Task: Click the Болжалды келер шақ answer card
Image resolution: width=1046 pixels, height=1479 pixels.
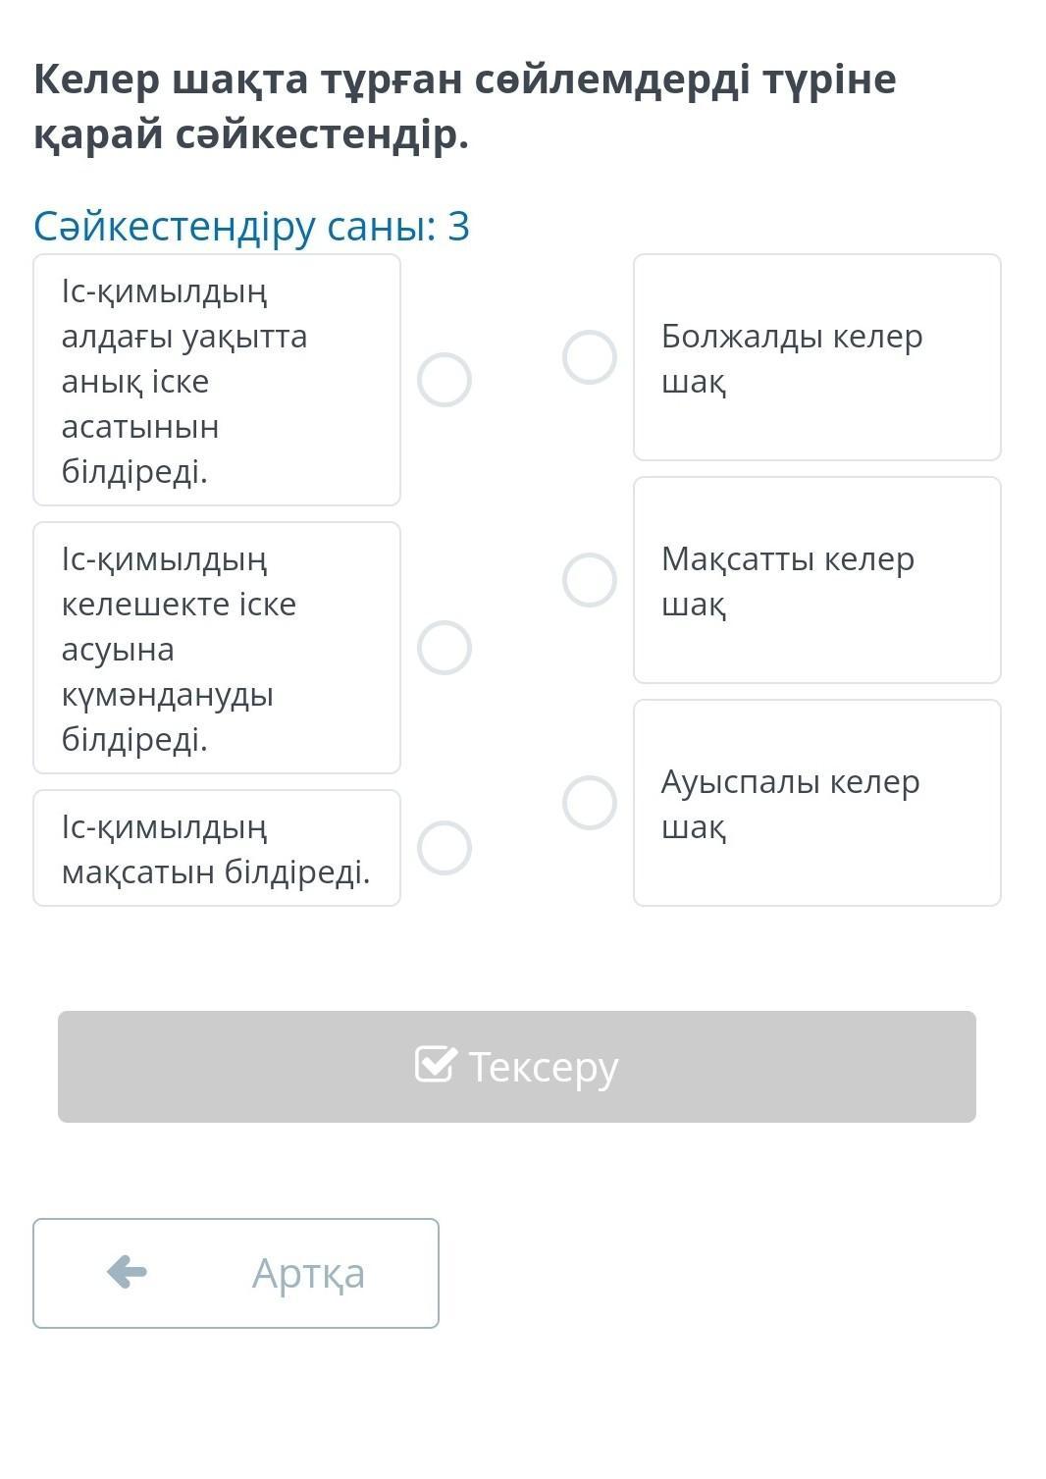Action: click(816, 357)
